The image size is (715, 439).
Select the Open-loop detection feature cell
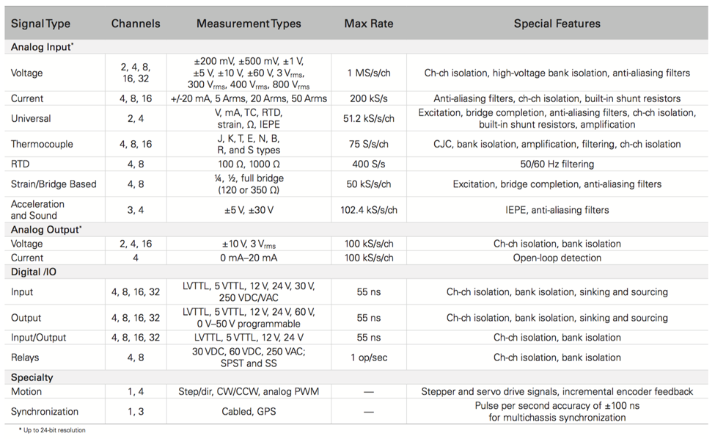click(557, 258)
